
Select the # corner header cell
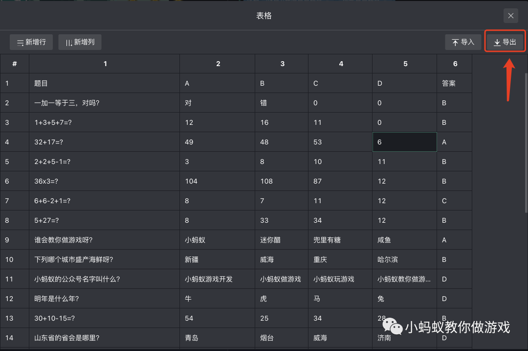pos(15,64)
